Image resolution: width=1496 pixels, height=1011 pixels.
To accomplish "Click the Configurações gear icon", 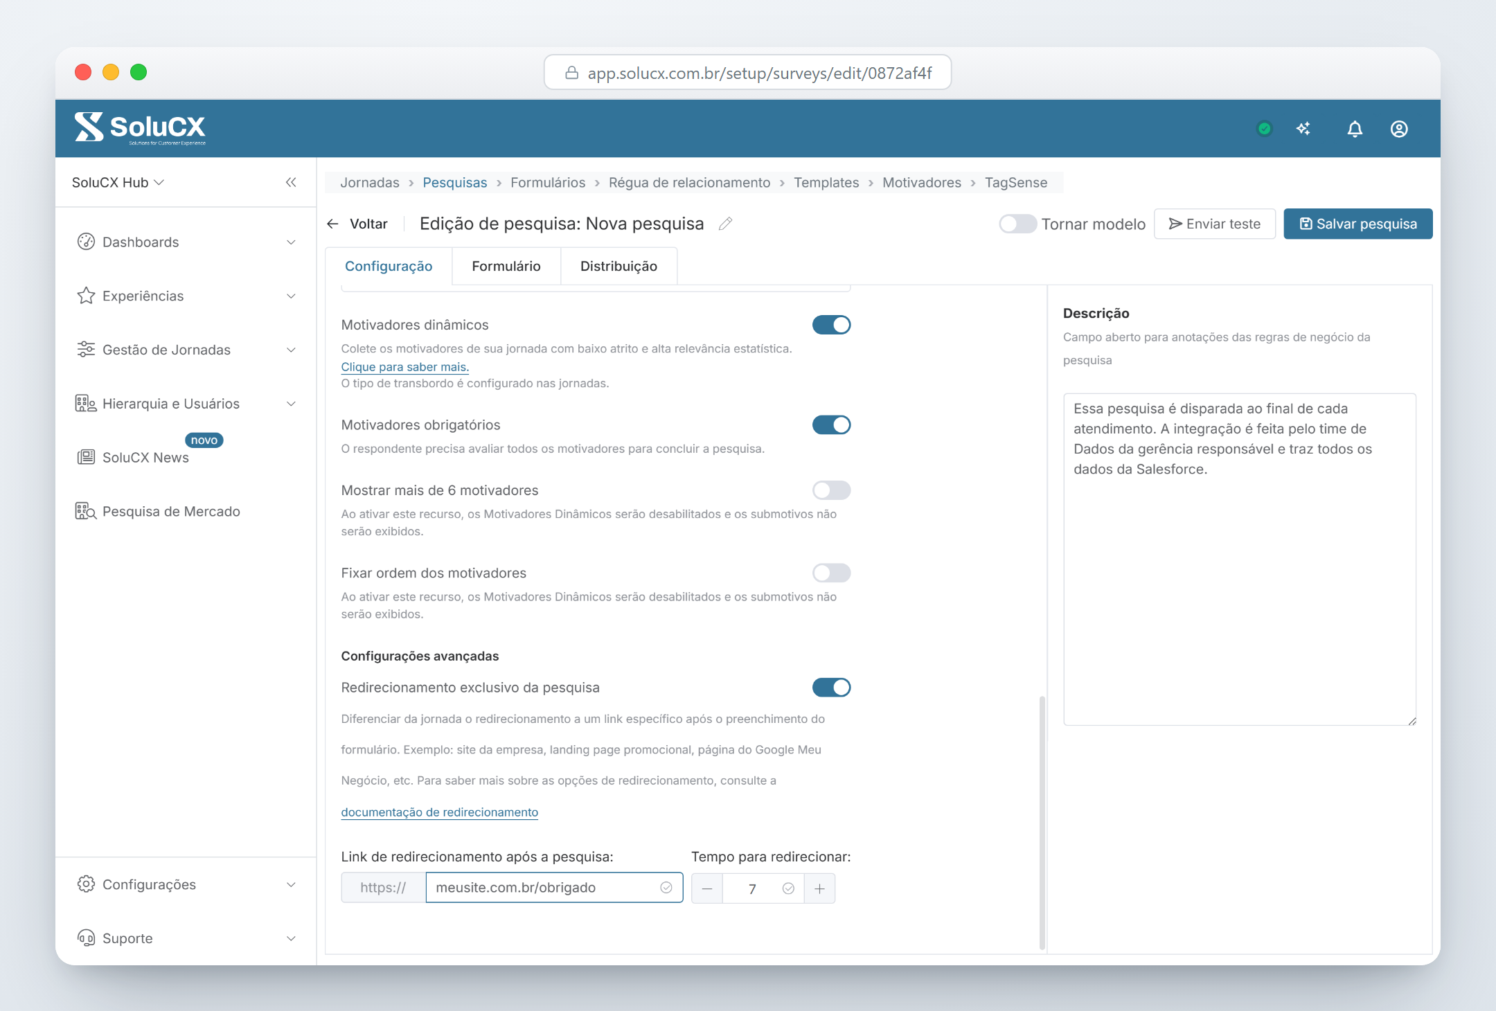I will pyautogui.click(x=86, y=884).
